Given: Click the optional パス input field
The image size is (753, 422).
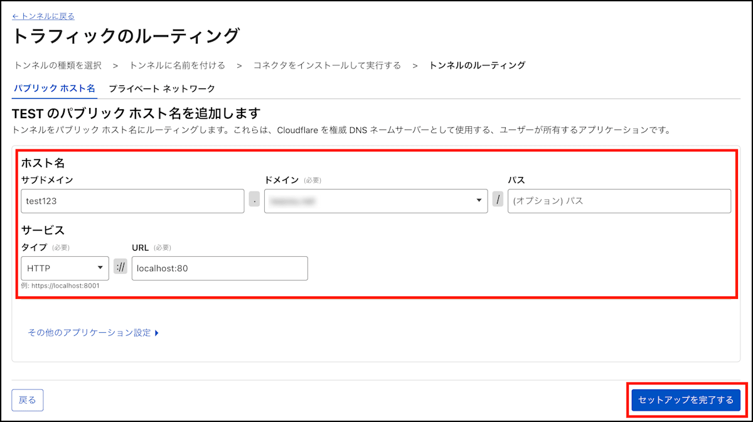Looking at the screenshot, I should click(x=619, y=201).
